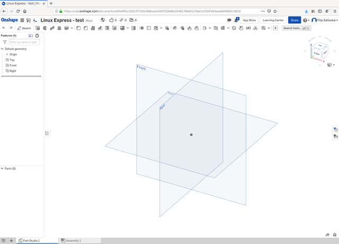The image size is (339, 244).
Task: Click the Share button
Action: (294, 20)
